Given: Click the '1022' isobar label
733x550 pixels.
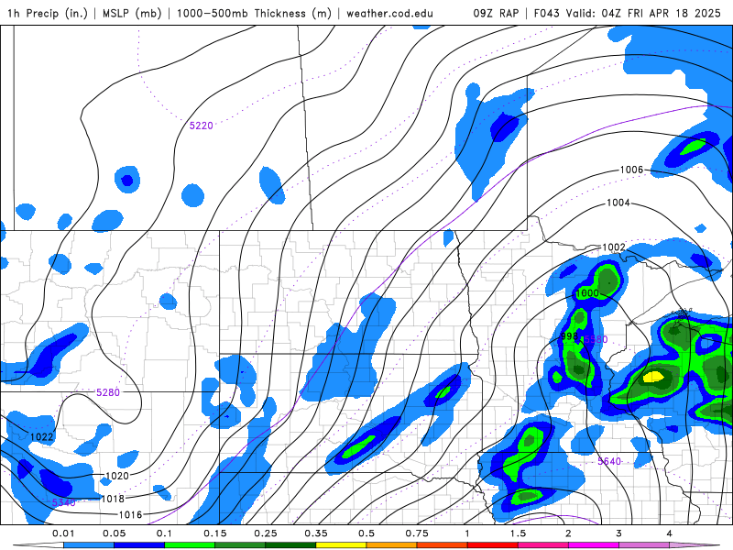Looking at the screenshot, I should coord(41,437).
